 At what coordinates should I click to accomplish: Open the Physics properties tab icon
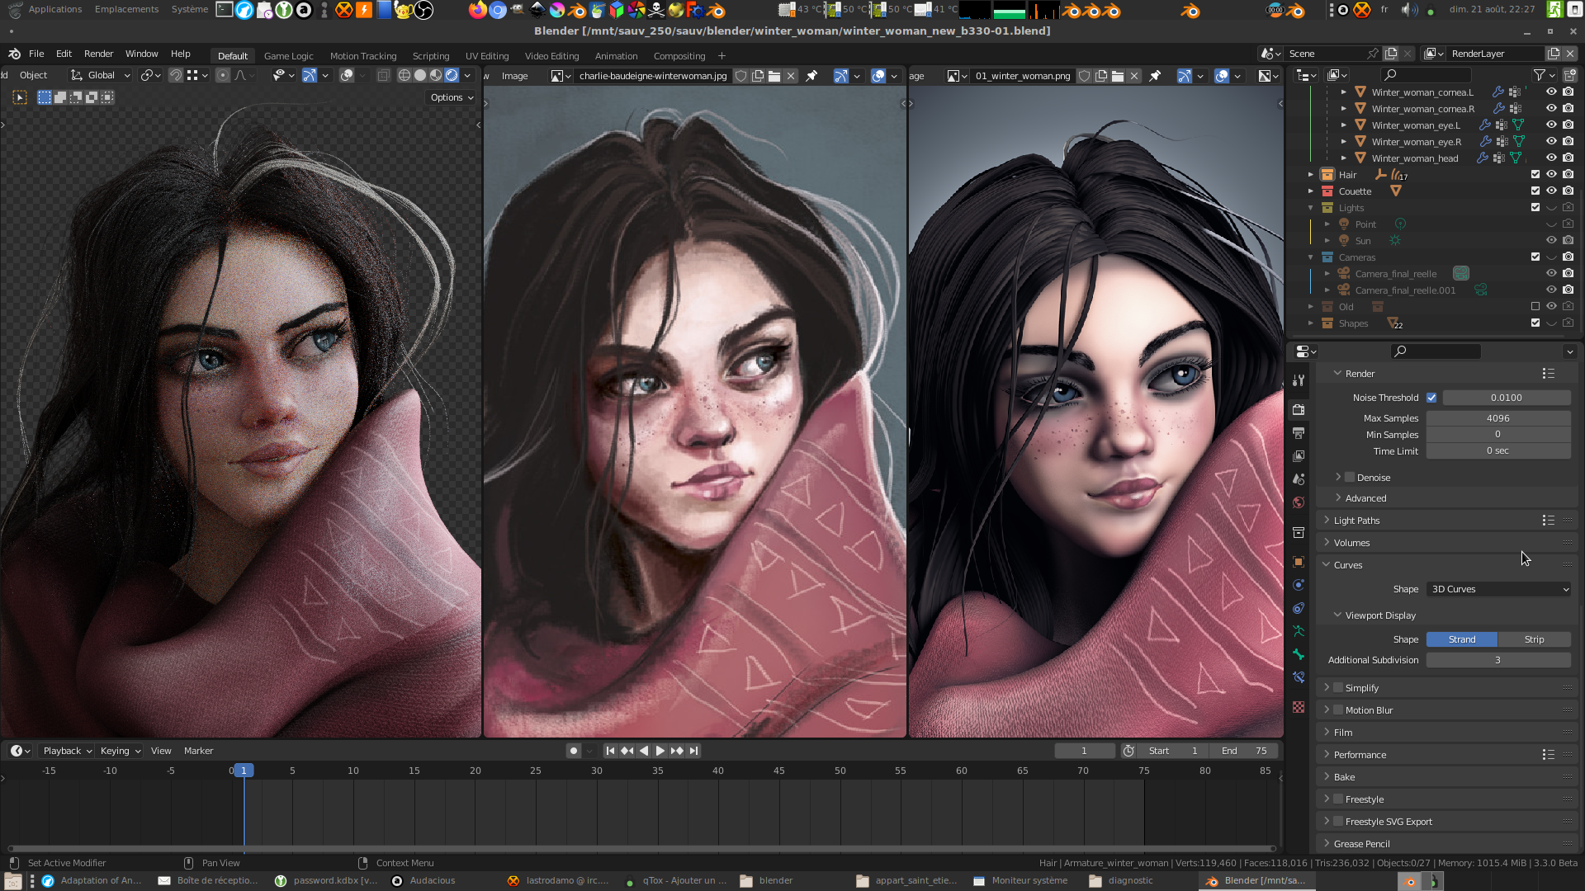[x=1299, y=585]
